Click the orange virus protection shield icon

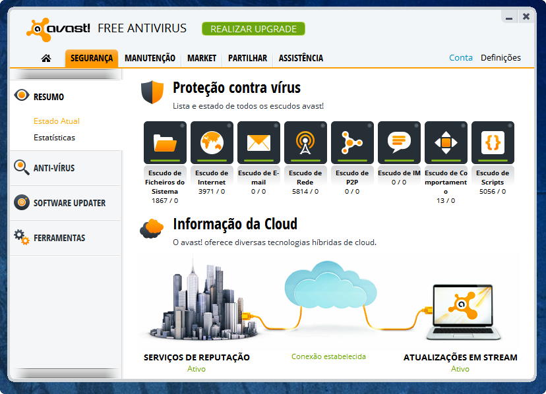click(152, 92)
